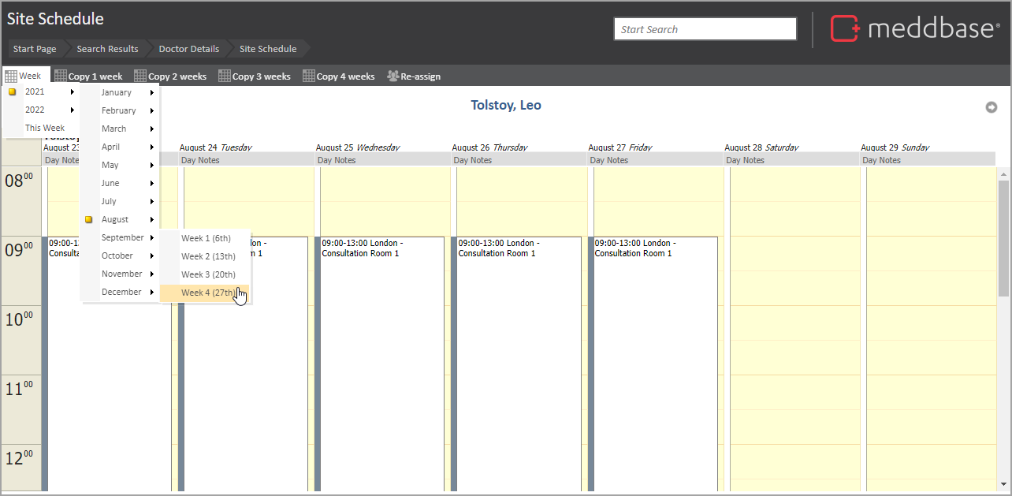Click the Re-assign button
Screen dimensions: 1012x496
414,76
